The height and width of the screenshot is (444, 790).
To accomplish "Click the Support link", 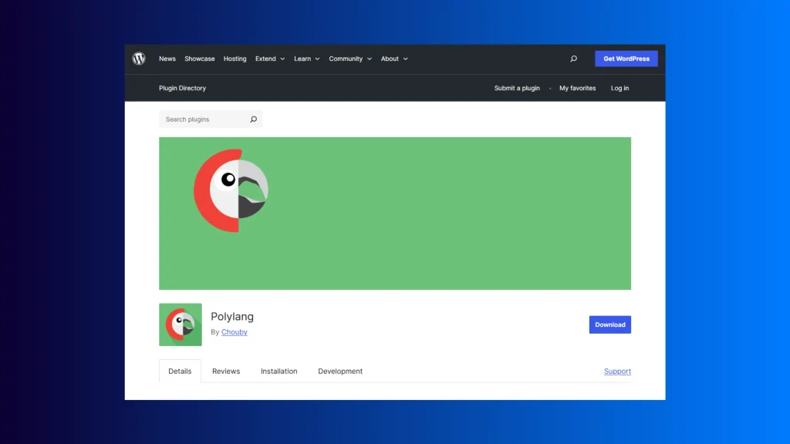I will click(617, 372).
